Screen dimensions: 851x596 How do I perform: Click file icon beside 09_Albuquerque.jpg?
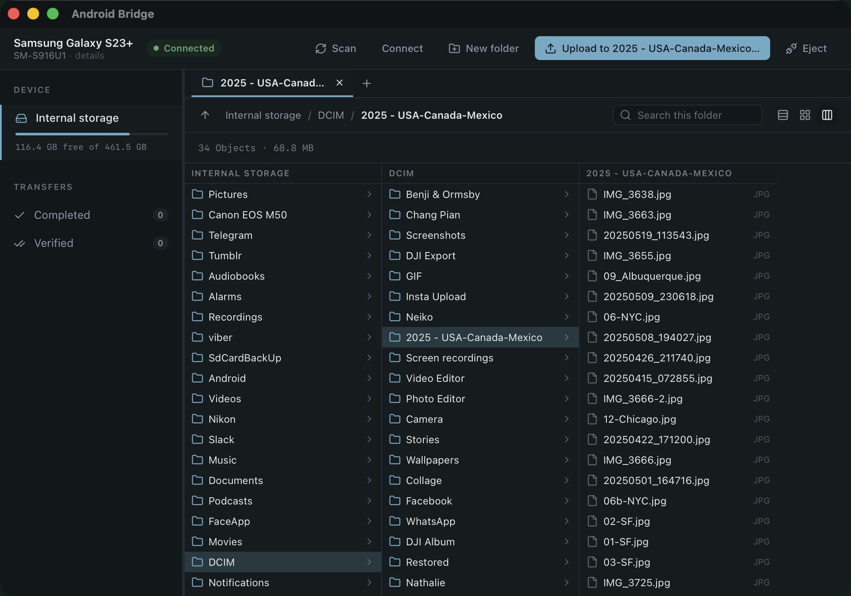click(x=592, y=276)
